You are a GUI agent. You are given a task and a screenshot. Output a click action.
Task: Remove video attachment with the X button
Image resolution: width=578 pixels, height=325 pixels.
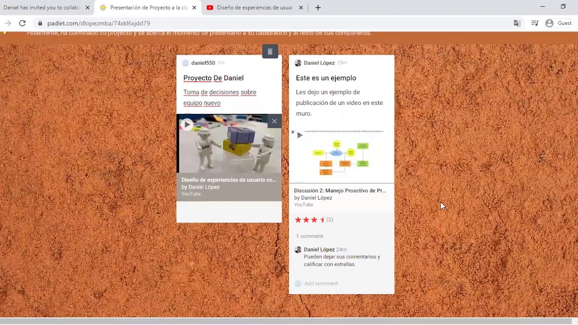(274, 121)
